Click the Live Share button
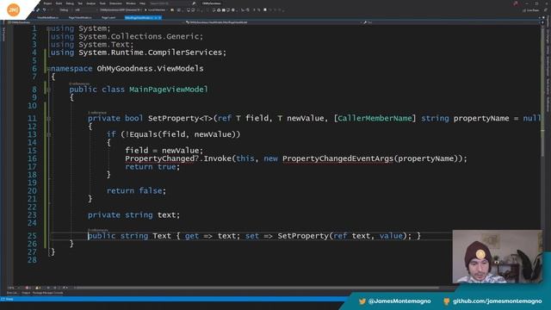Screen dimensions: 551x310 coord(530,10)
